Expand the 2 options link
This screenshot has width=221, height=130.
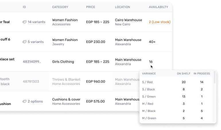pos(35,101)
